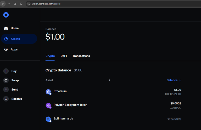Screen dimensions: 201x130
Task: Click the Ethereum coin icon
Action: click(48, 92)
